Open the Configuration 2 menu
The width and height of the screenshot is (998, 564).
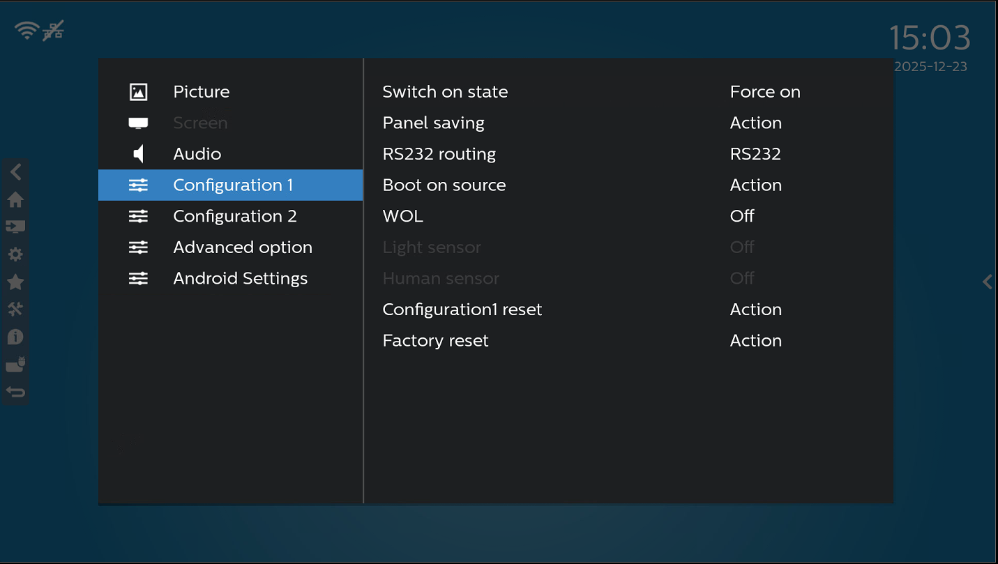pos(234,216)
